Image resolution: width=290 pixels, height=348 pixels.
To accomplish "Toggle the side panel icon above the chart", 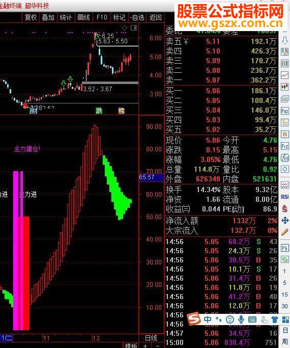I will [134, 28].
